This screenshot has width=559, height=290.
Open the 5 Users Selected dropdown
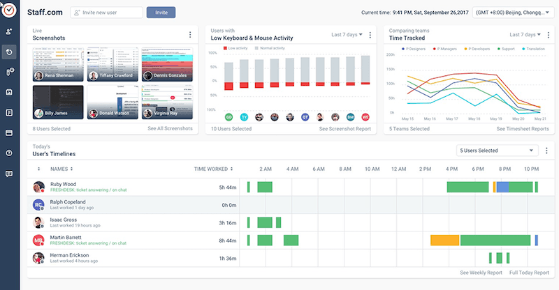[x=496, y=150]
